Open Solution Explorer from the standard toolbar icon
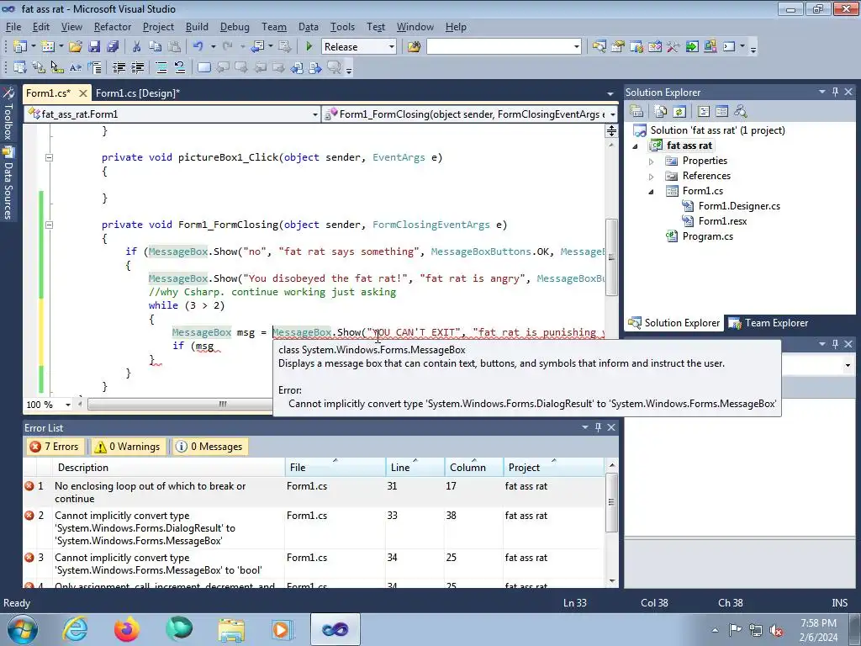Viewport: 861px width, 646px height. point(599,47)
